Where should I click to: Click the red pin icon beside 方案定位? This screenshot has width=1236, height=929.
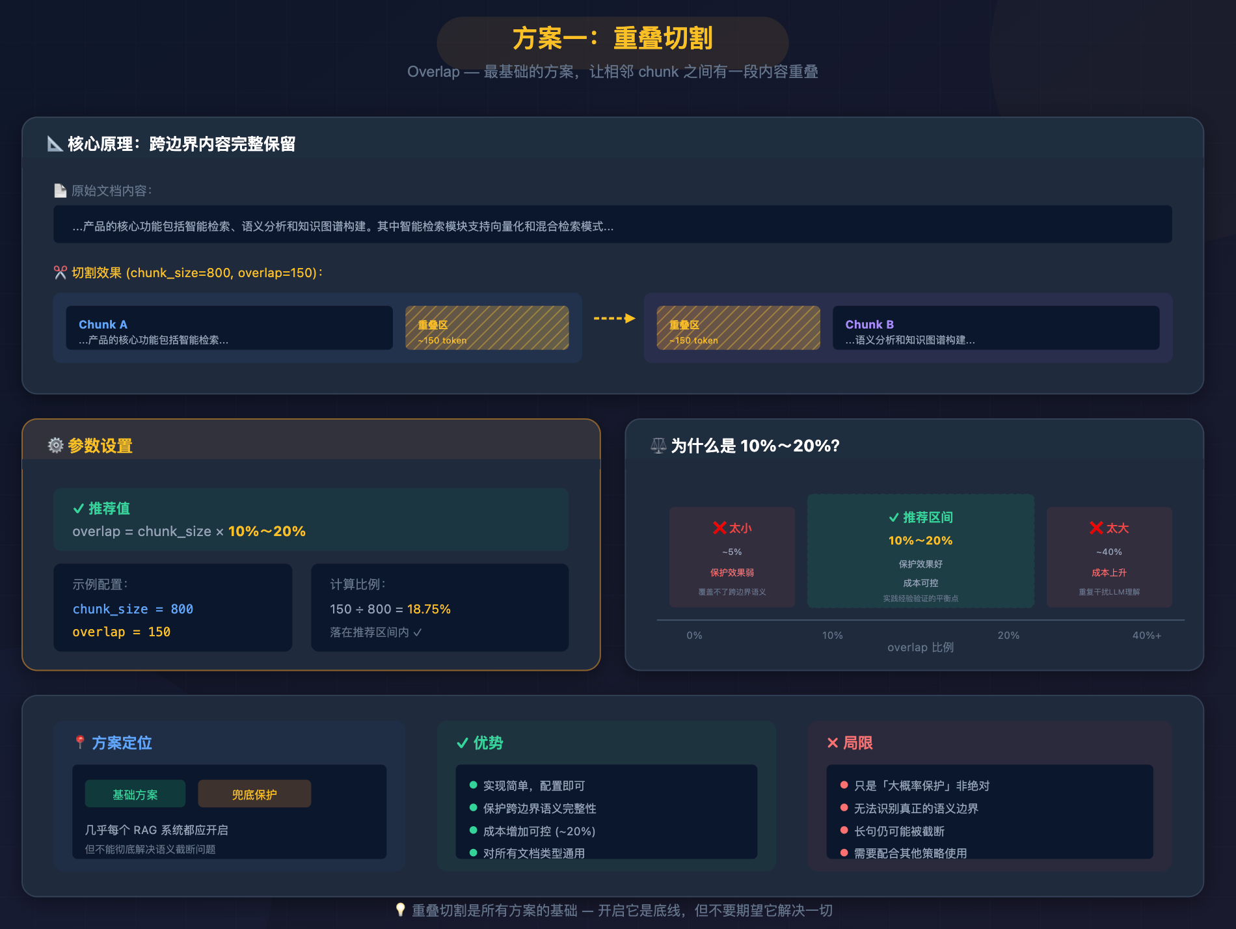tap(80, 742)
